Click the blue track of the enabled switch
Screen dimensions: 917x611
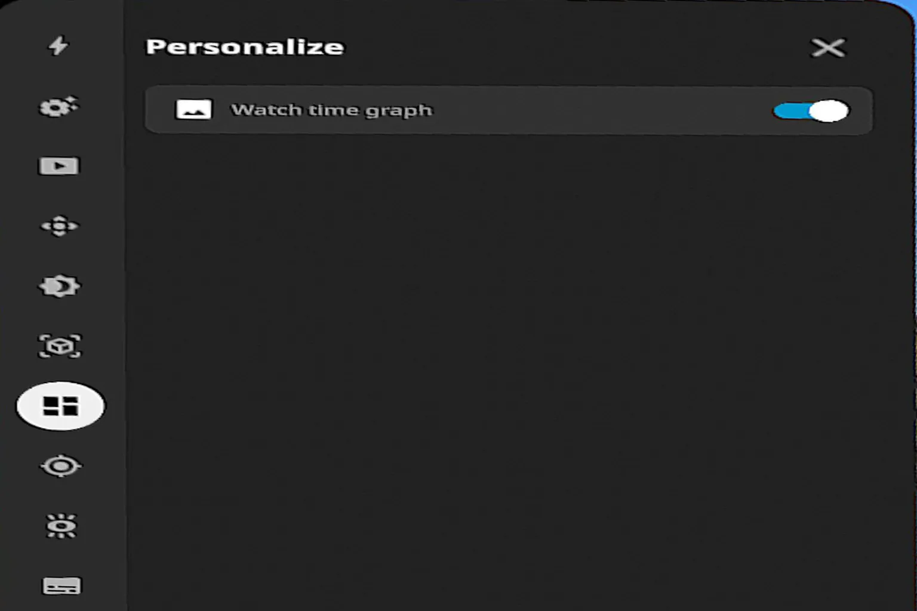point(791,111)
